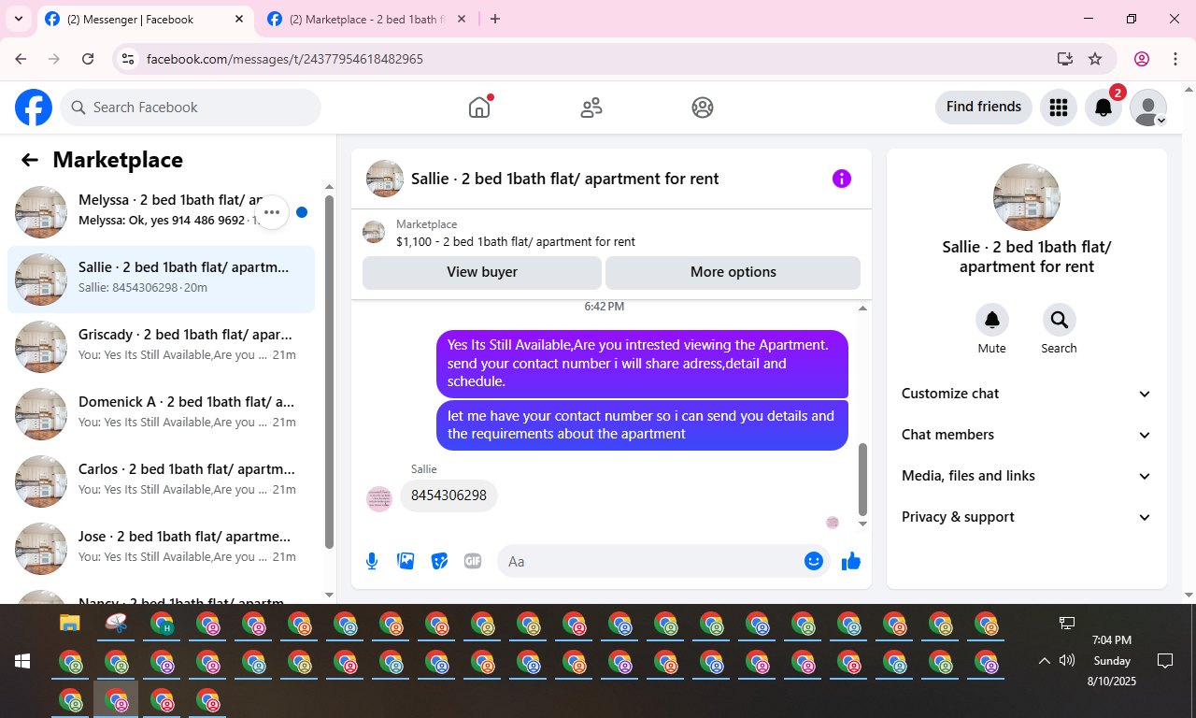Open the Chrome tab search dropdown arrow
Screen dimensions: 1196x718
18,19
